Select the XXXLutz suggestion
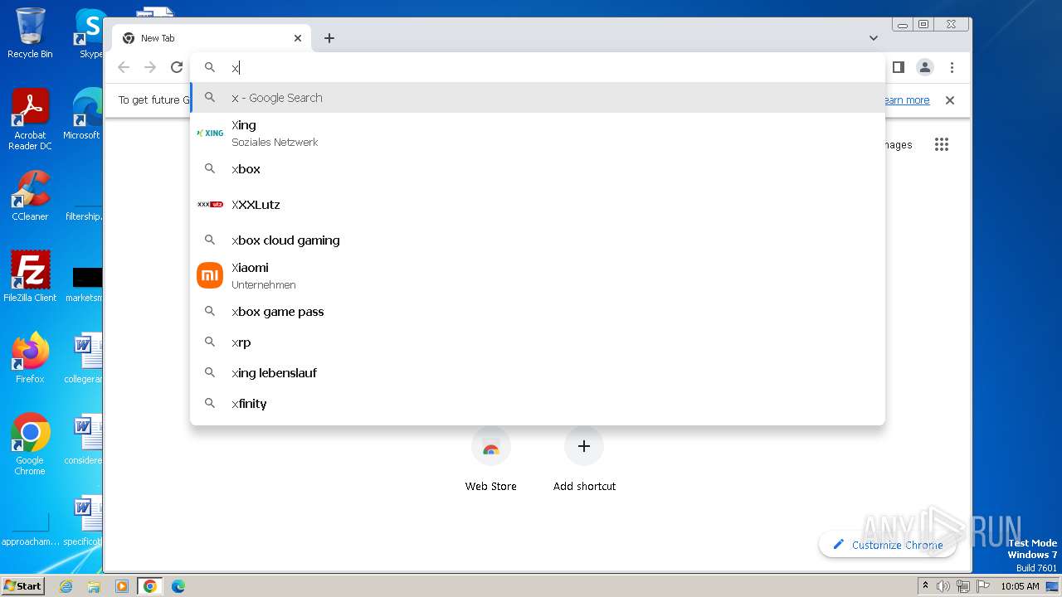This screenshot has width=1062, height=597. tap(538, 204)
